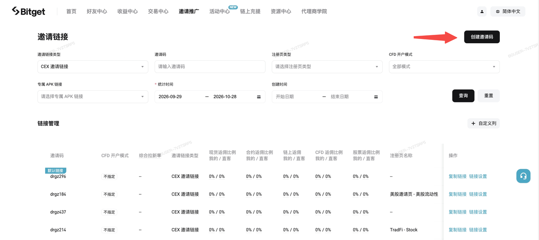Screen dimensions: 539x240
Task: Click invite code drgz214
Action: click(58, 230)
